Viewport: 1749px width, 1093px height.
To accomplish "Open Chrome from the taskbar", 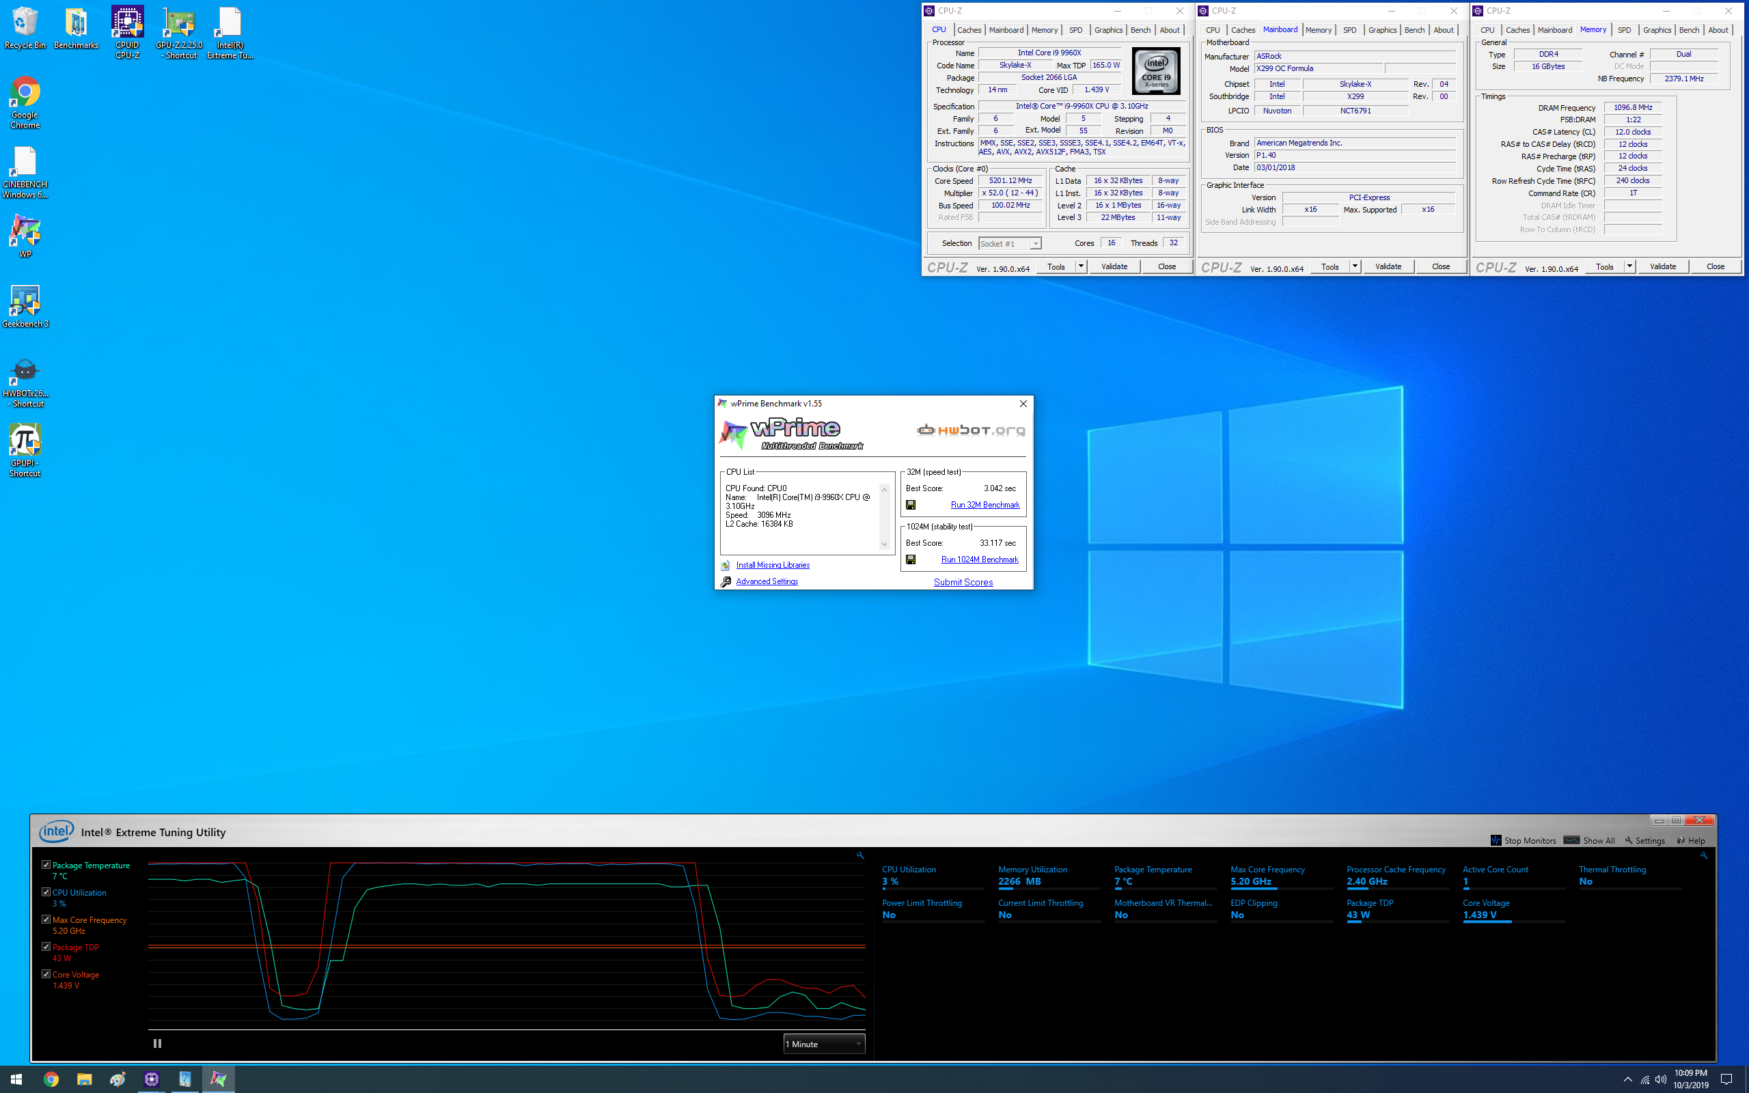I will tap(51, 1079).
